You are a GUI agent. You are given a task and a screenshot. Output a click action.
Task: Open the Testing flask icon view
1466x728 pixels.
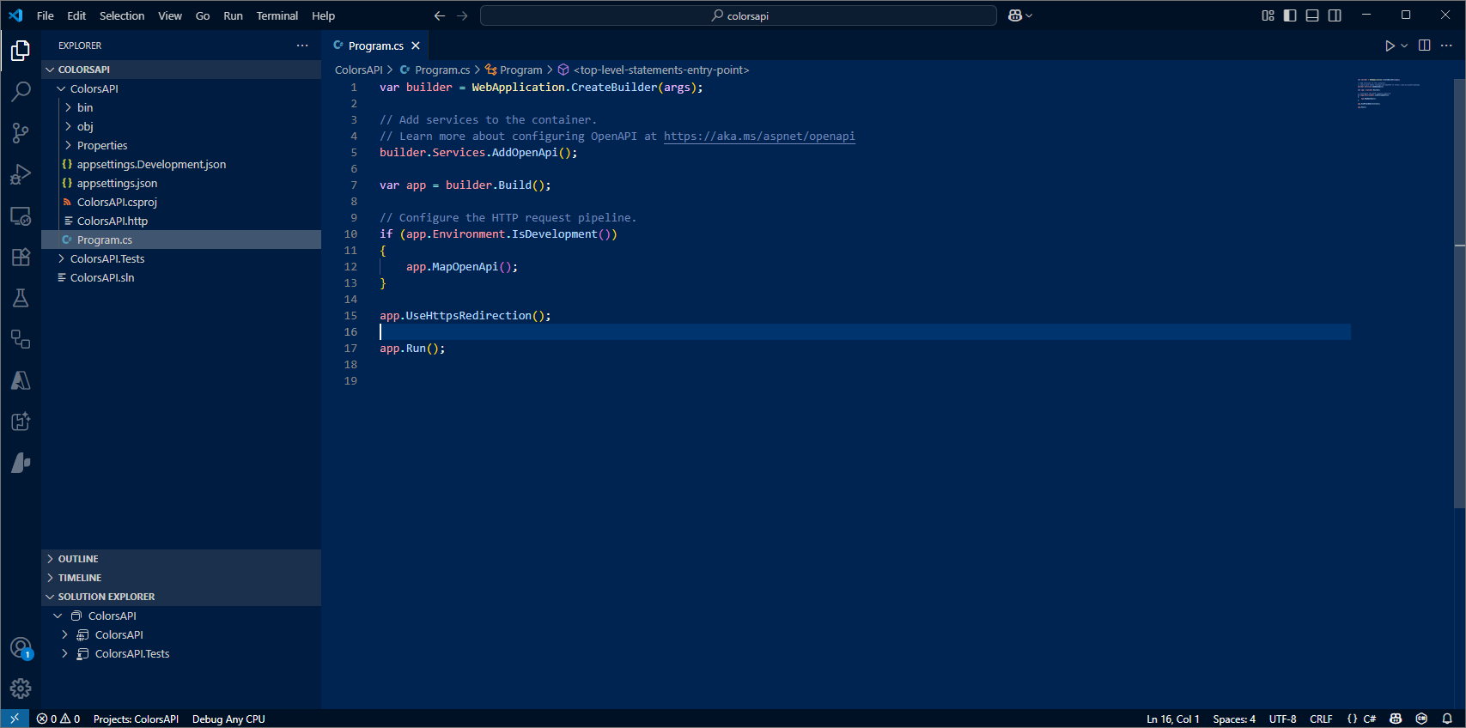[x=21, y=298]
